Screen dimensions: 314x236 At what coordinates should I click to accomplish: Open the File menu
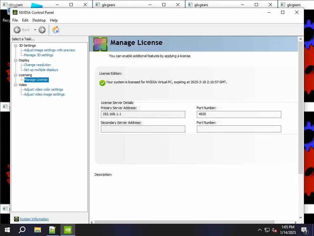15,20
